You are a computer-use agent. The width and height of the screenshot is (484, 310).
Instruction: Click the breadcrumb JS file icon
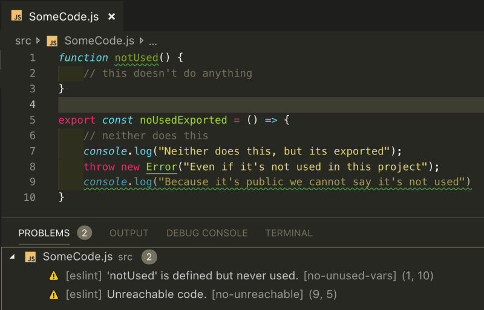(52, 41)
